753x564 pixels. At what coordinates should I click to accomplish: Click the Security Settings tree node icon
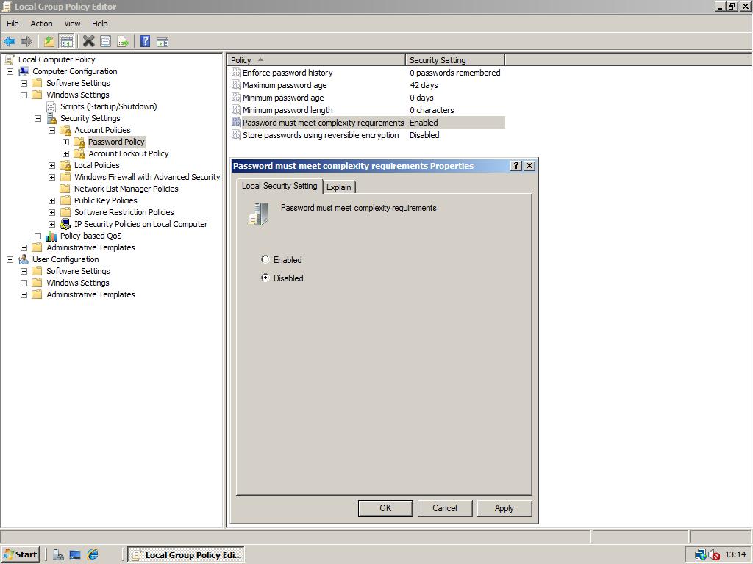point(51,118)
